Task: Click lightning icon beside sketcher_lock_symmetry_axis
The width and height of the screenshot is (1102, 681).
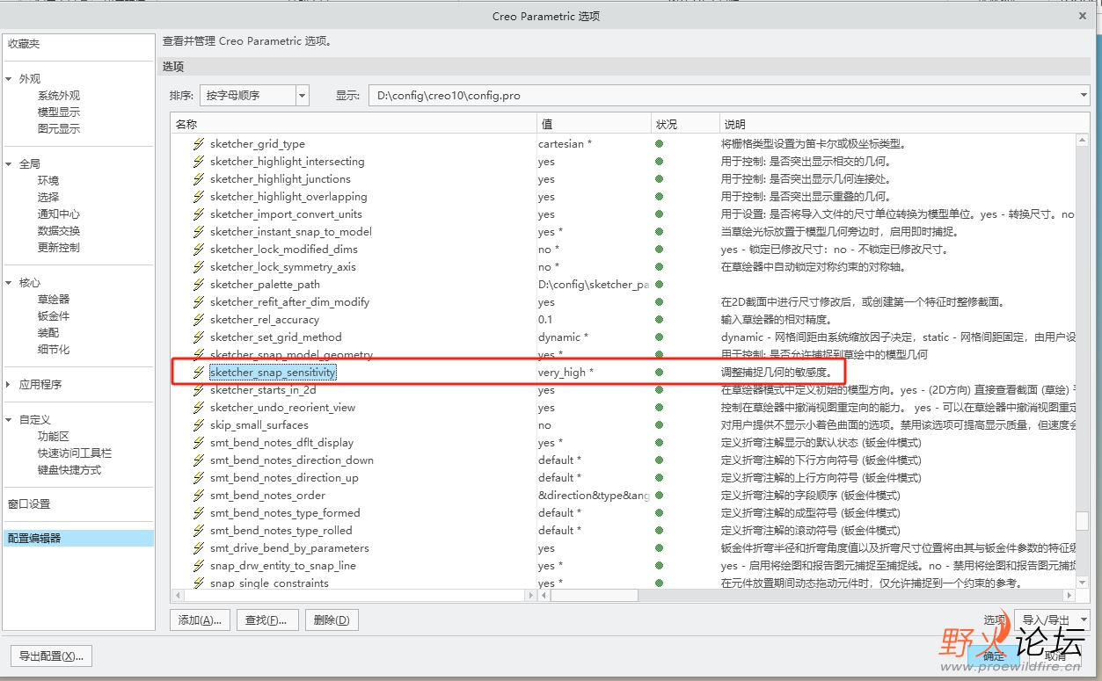Action: tap(199, 267)
